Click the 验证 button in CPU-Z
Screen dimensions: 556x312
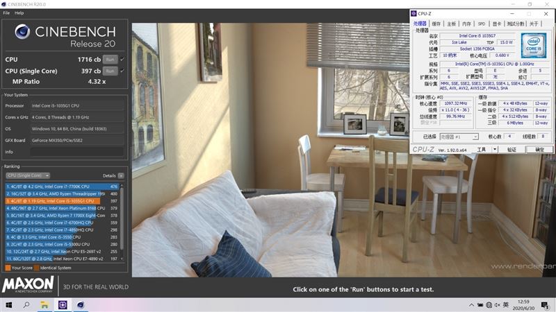(512, 150)
